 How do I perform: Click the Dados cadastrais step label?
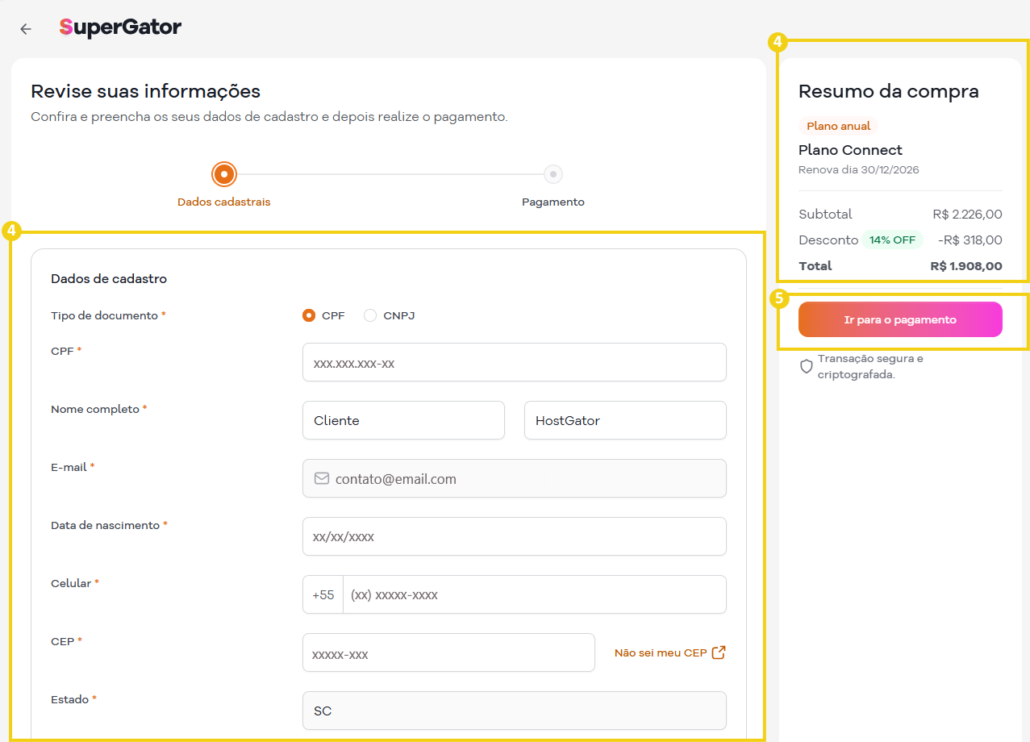click(x=223, y=202)
